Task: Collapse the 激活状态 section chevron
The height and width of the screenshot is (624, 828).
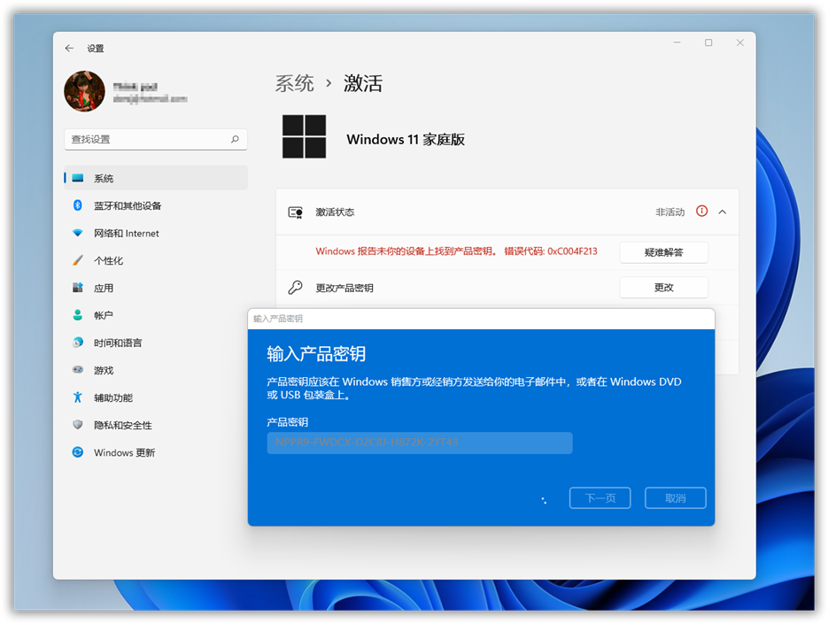Action: 723,212
